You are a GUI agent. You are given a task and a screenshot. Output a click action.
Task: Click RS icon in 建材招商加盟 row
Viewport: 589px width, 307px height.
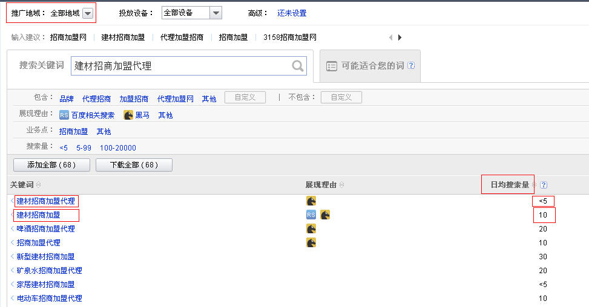(x=311, y=215)
